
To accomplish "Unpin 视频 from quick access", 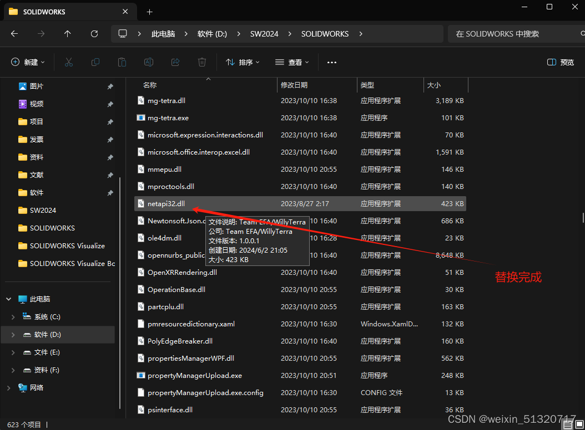I will 110,104.
